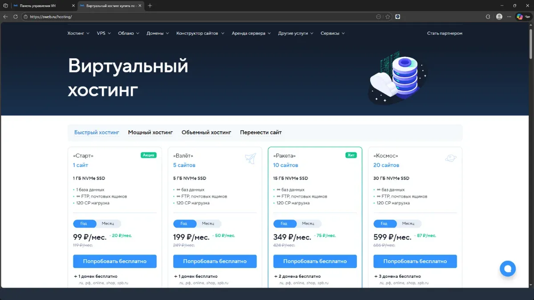Click the bookmark star in the address bar

click(388, 16)
